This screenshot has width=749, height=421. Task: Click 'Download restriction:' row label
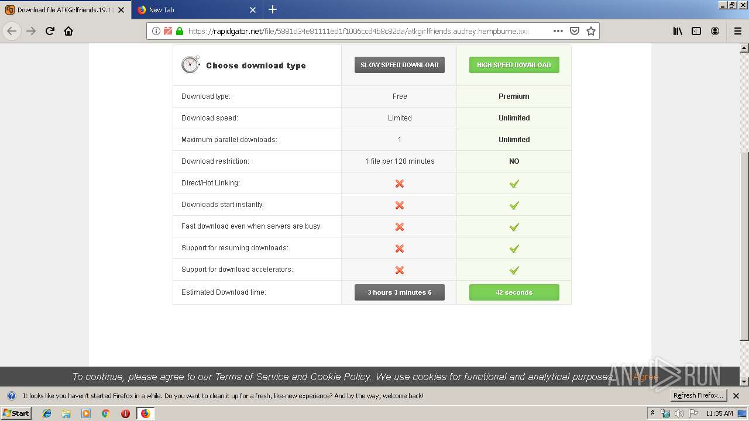click(215, 161)
